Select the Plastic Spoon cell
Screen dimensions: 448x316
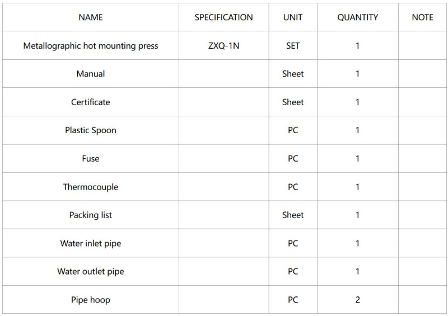point(91,130)
